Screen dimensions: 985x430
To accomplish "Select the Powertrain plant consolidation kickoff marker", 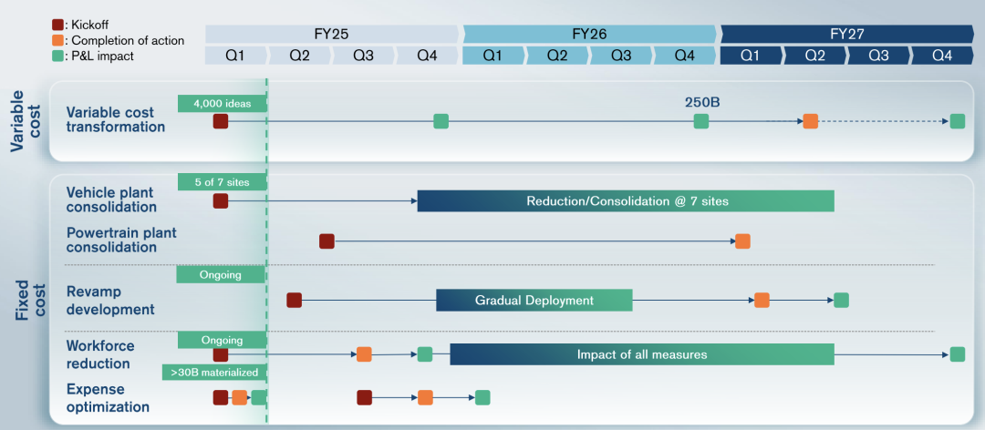I will click(327, 241).
